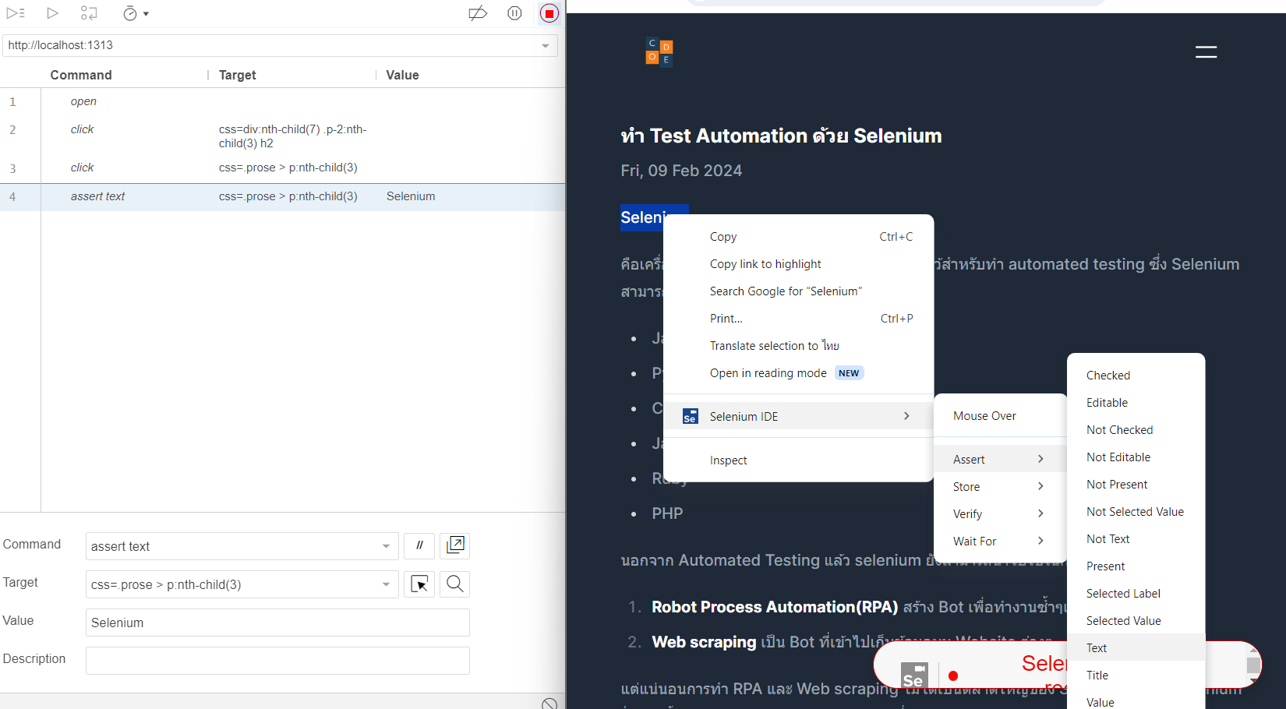Select Not Text assert option
The width and height of the screenshot is (1286, 709).
click(1136, 539)
